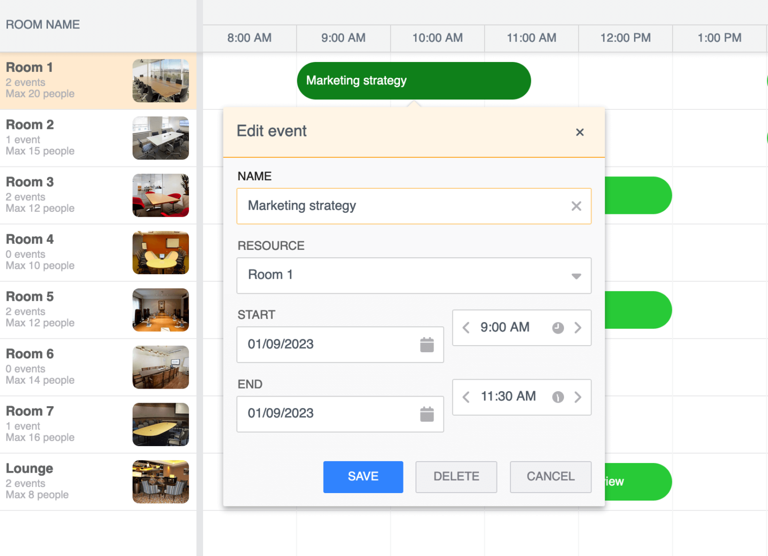Open the END date calendar picker

coord(427,414)
